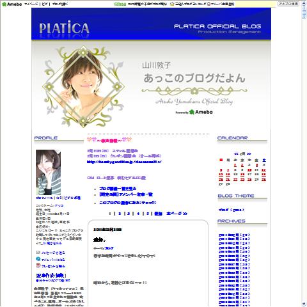Click the Powered by Ameba logo
Image resolution: width=307 pixels, height=307 pixels.
click(194, 112)
